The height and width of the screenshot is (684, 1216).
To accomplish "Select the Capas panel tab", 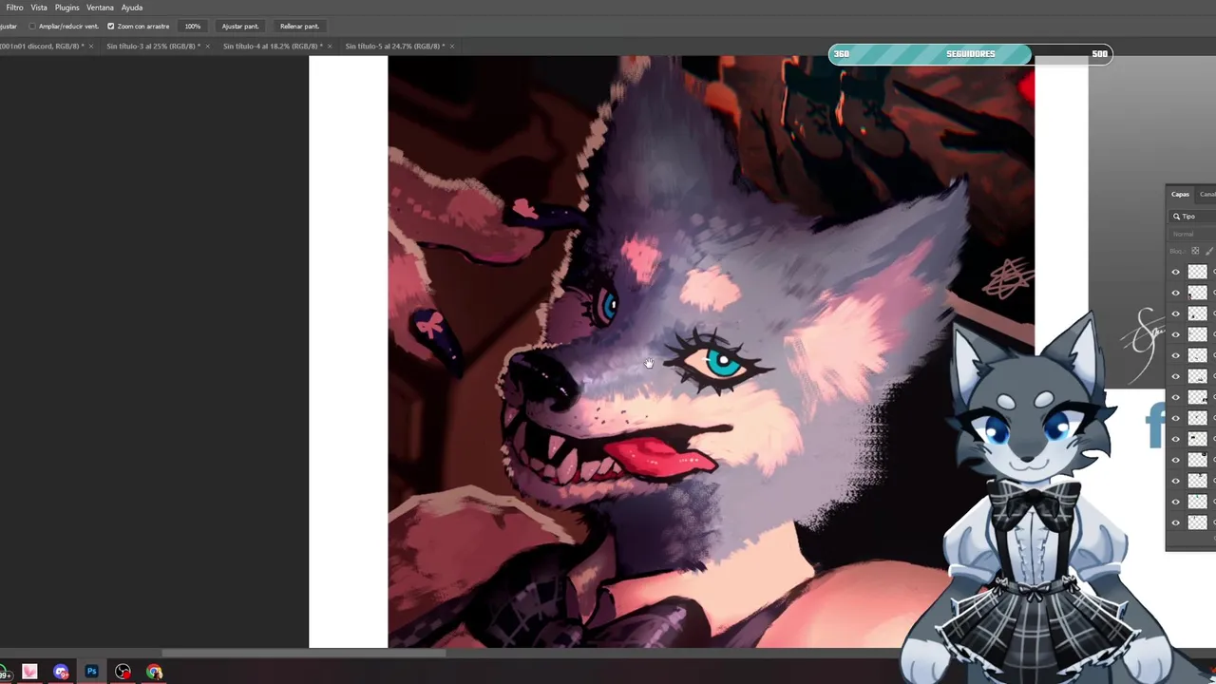I will coord(1180,194).
